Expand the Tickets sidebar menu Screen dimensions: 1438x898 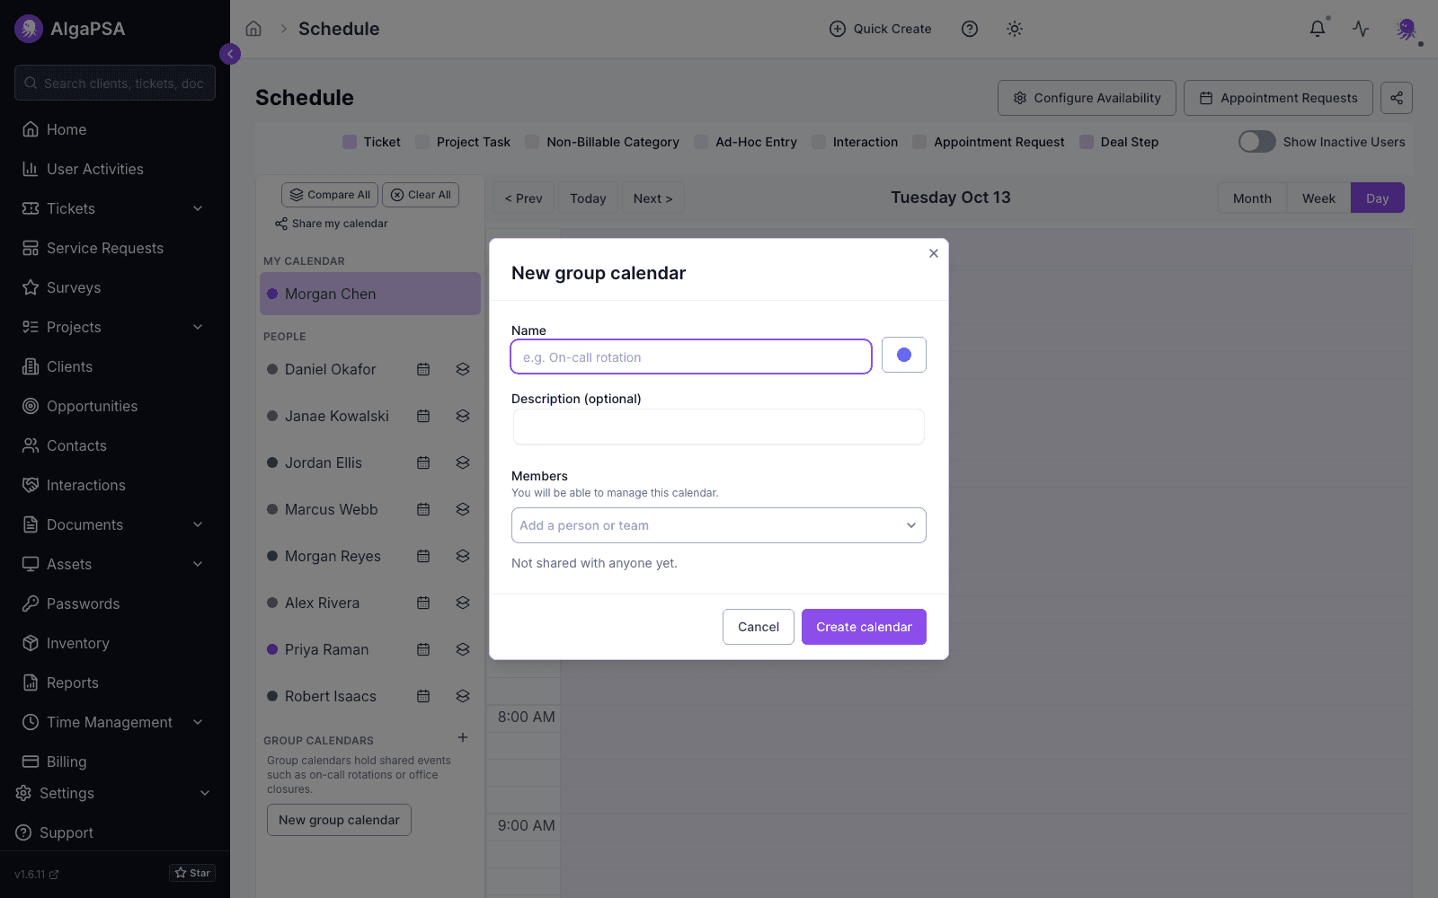(x=115, y=208)
